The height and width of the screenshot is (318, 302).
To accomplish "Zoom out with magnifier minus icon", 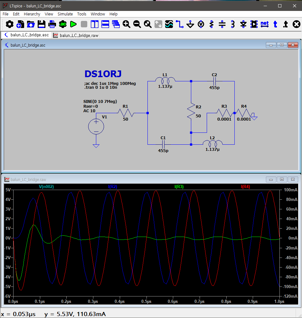I will tap(137, 24).
